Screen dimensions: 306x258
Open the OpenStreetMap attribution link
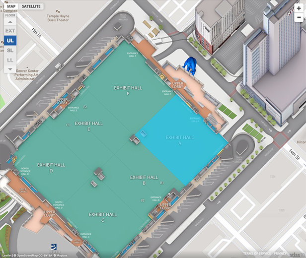click(28, 255)
